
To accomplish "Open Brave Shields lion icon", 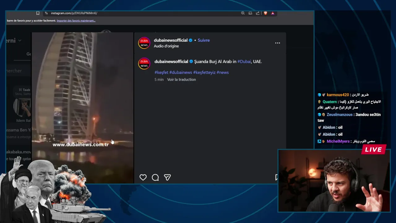I will click(265, 13).
